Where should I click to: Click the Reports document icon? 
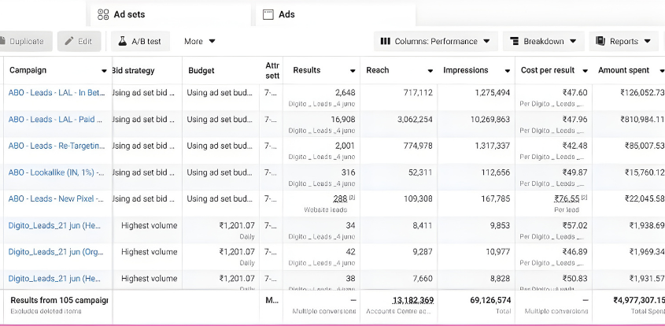coord(601,41)
